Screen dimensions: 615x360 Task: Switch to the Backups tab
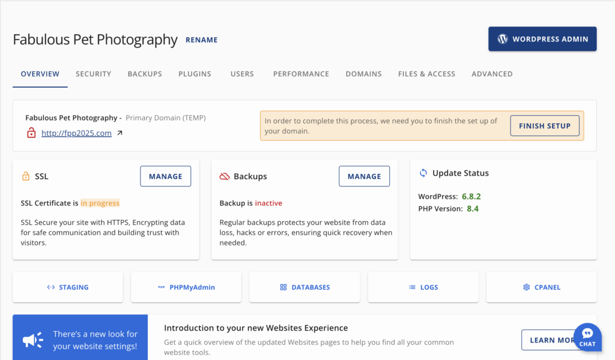coord(145,74)
